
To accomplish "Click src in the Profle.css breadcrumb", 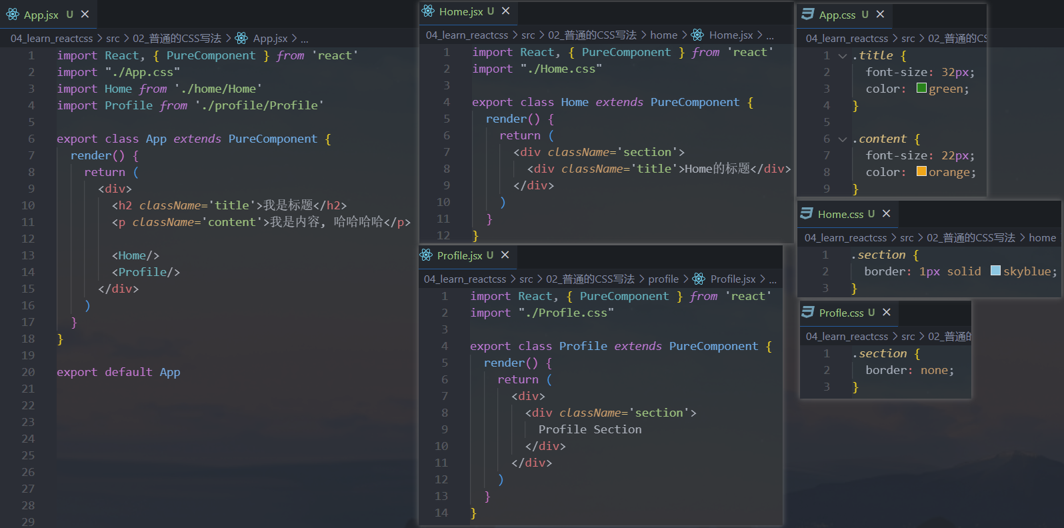I will 908,337.
